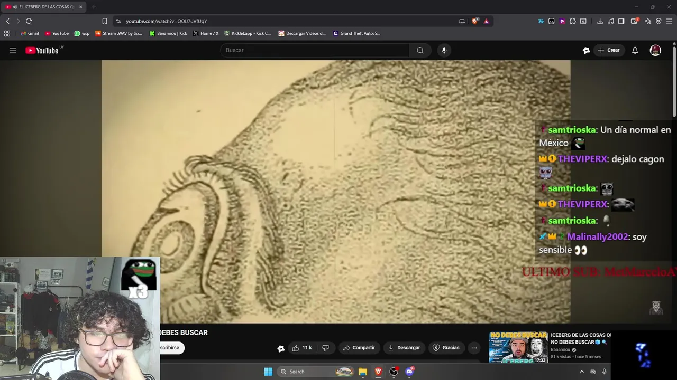Screen dimensions: 677x380
Task: Open browser downloads arrow icon
Action: tap(600, 21)
